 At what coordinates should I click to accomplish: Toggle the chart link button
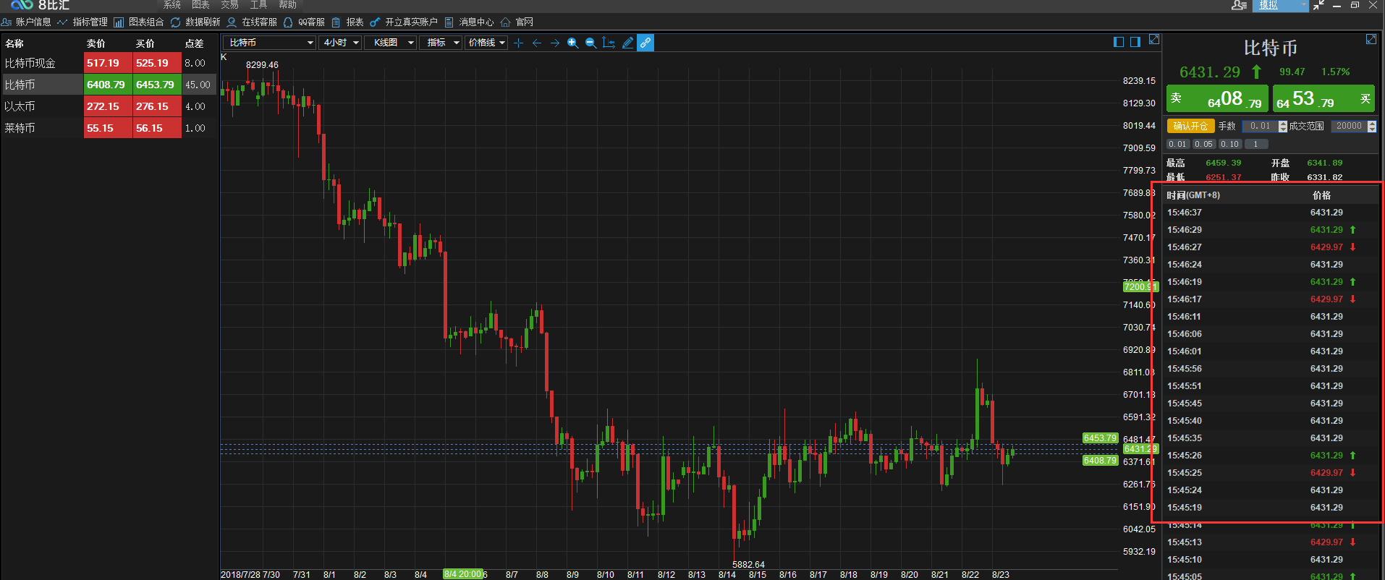[645, 43]
